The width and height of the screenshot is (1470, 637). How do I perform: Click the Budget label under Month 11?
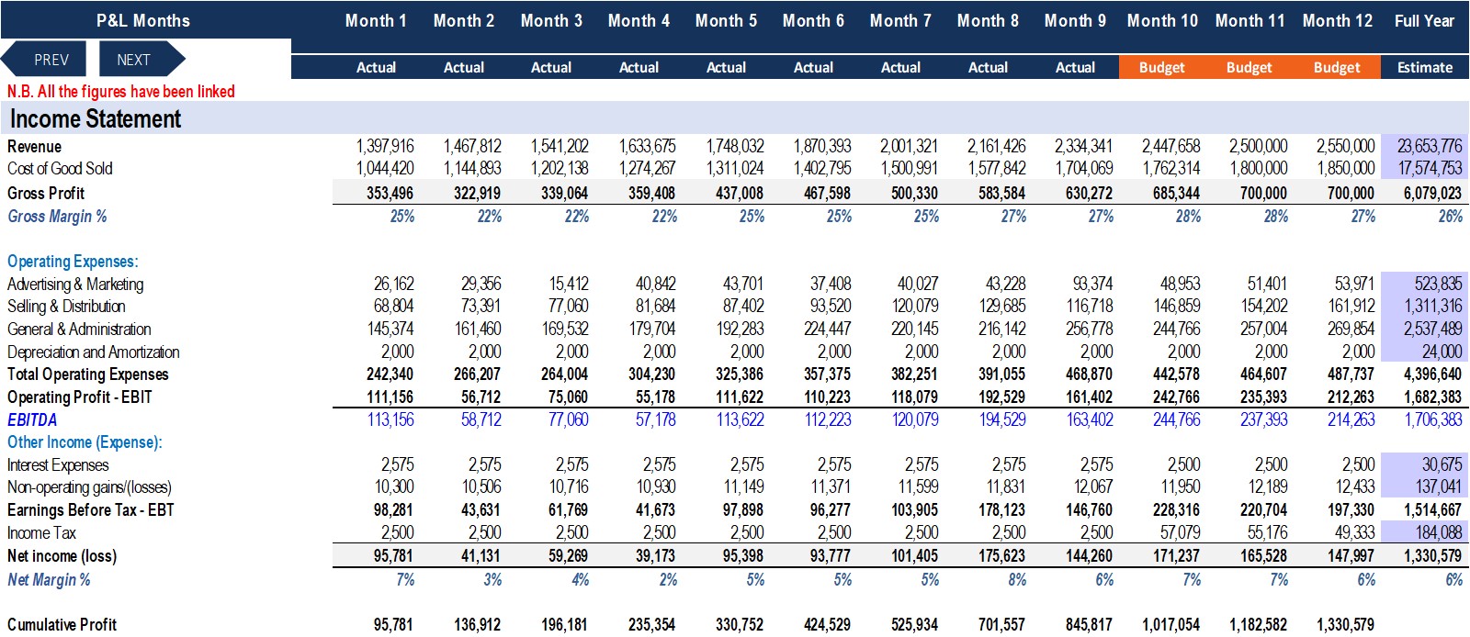pos(1249,67)
